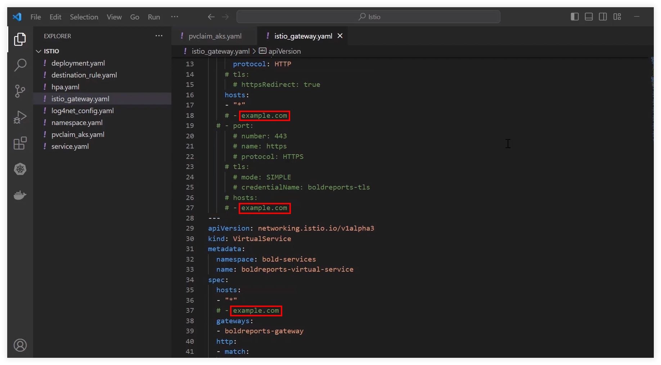Click example.com on line 27
This screenshot has height=365, width=661.
pyautogui.click(x=264, y=208)
